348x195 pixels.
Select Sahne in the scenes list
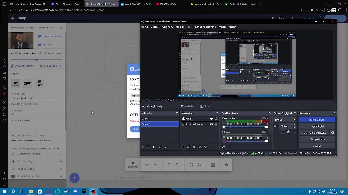[x=160, y=119]
